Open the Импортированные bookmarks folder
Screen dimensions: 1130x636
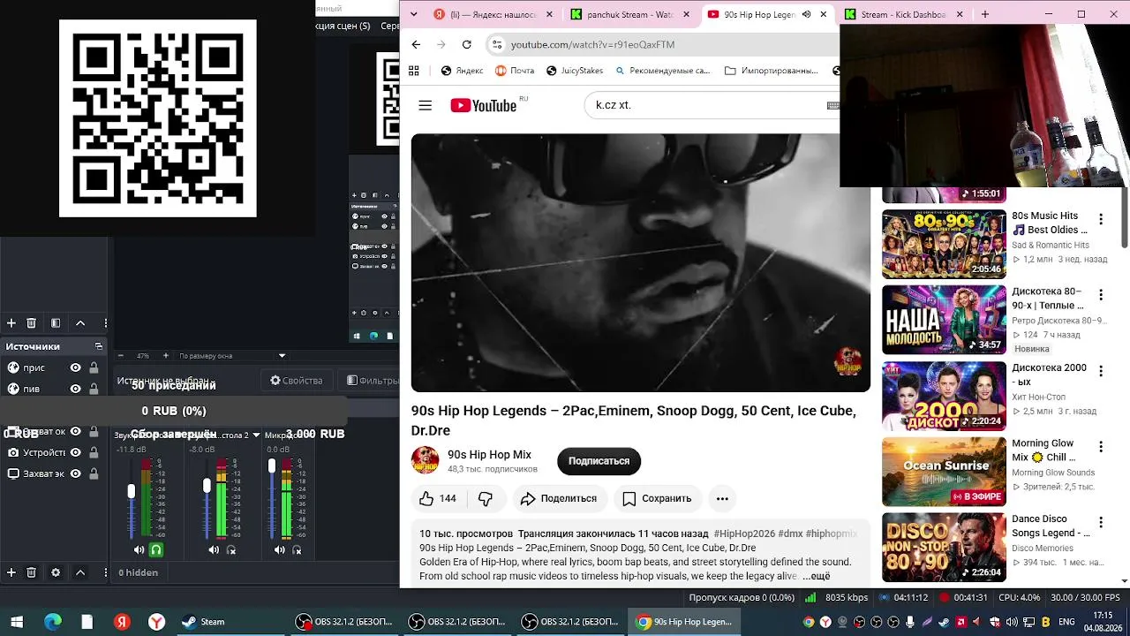tap(772, 71)
